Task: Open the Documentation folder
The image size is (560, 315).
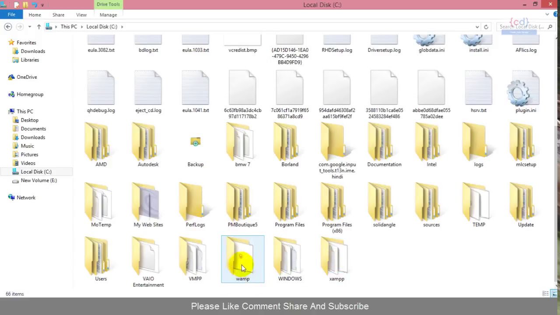Action: point(384,144)
